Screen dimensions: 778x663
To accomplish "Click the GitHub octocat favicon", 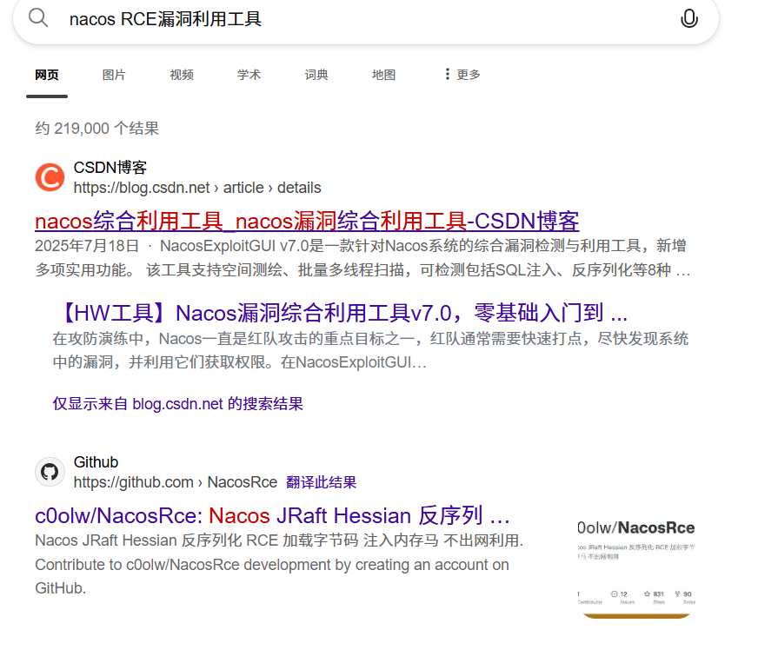I will point(50,472).
